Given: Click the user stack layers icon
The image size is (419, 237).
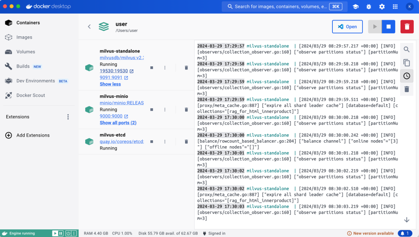Looking at the screenshot, I should (104, 27).
